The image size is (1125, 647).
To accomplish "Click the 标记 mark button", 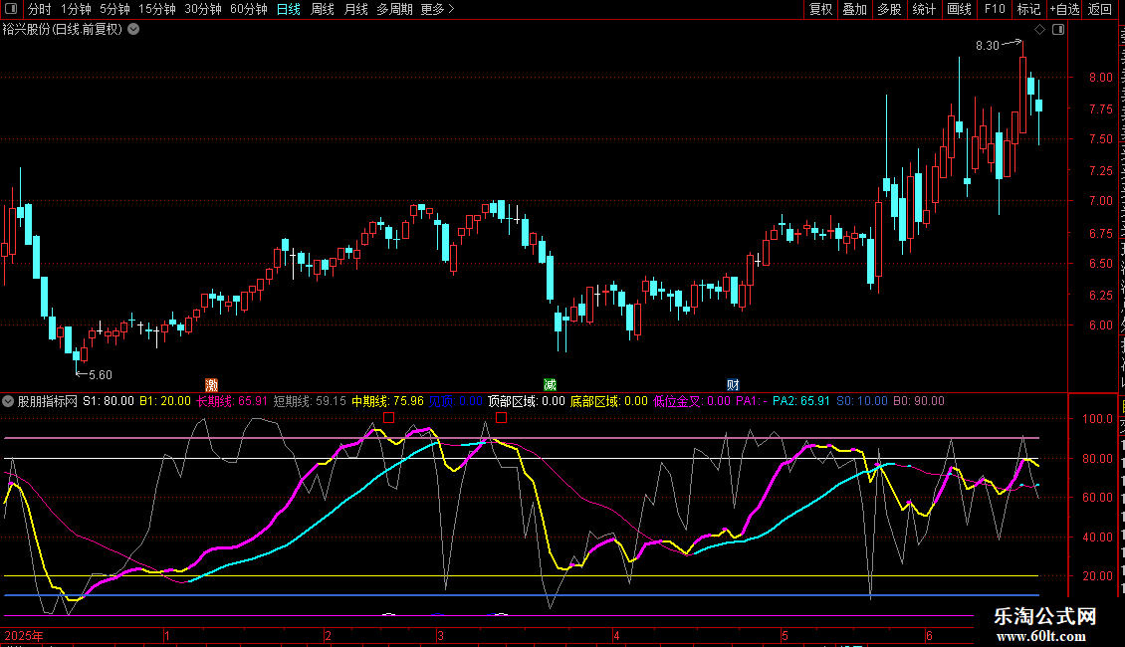I will click(1028, 9).
